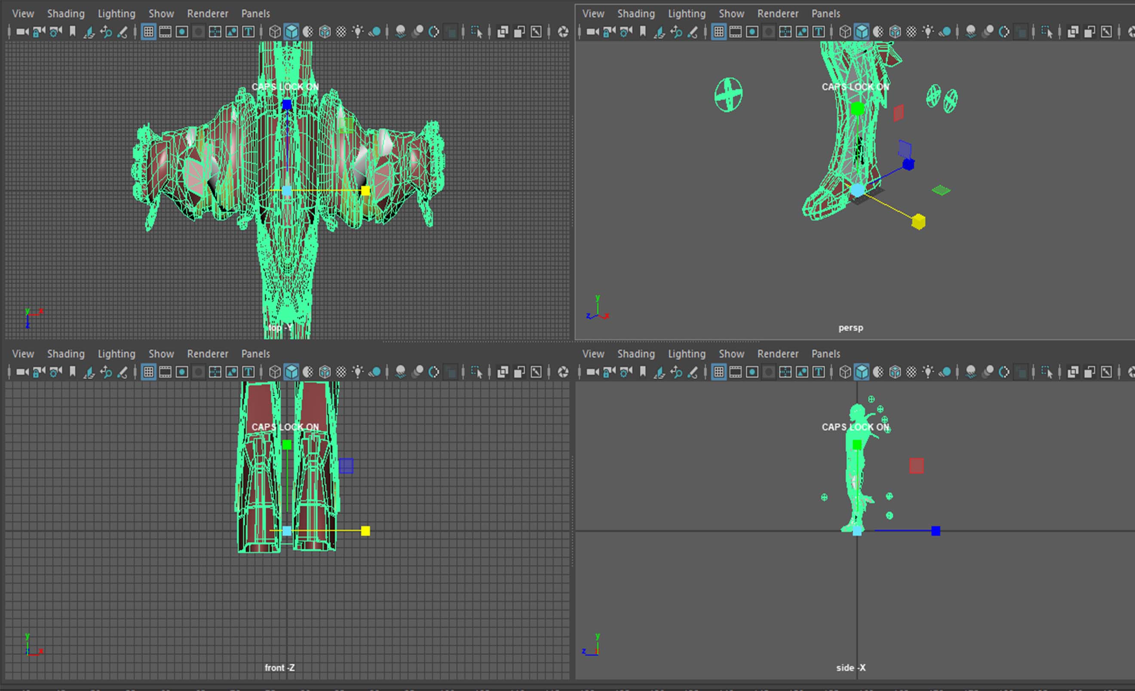This screenshot has height=691, width=1135.
Task: Toggle Use All Lights in front view panel
Action: (358, 372)
